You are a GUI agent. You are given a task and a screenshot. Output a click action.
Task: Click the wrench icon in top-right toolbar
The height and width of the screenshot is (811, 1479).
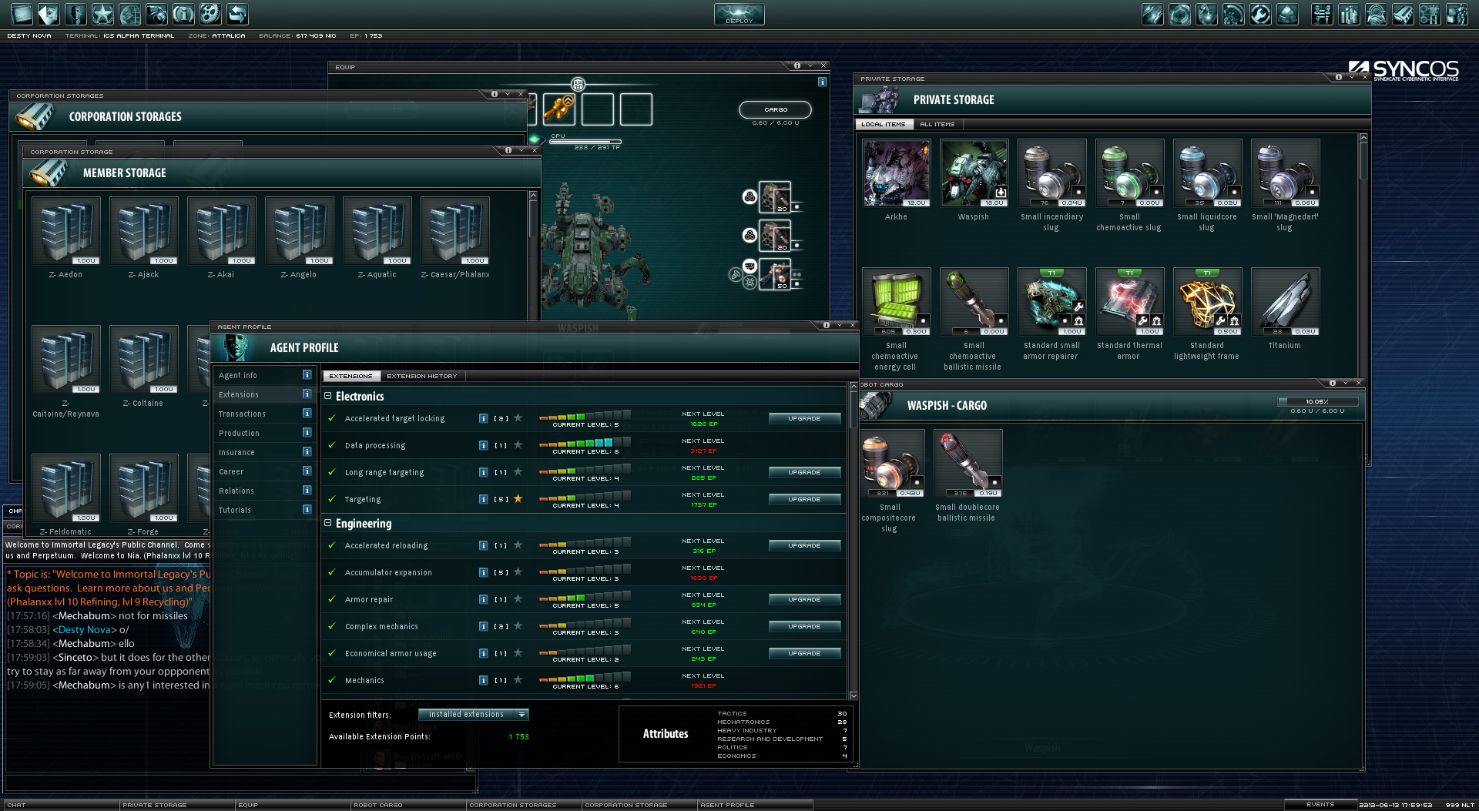[x=1260, y=15]
